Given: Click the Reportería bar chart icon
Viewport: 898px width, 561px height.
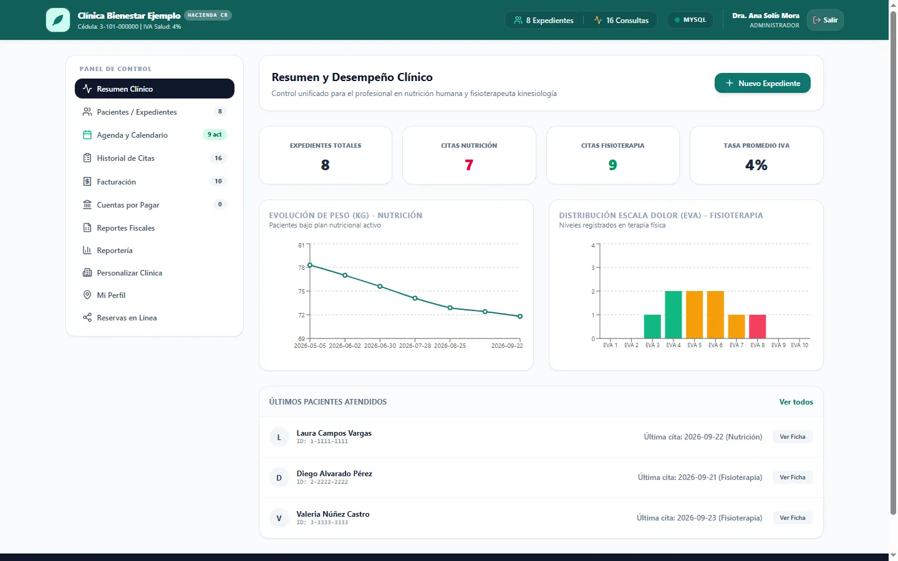Looking at the screenshot, I should pyautogui.click(x=87, y=250).
